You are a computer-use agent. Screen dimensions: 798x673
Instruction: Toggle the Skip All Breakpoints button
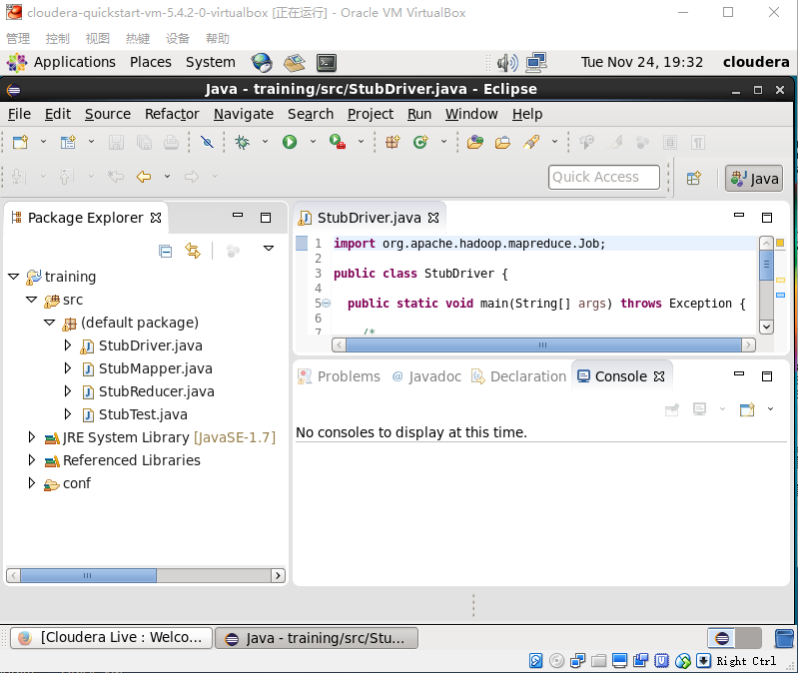point(207,142)
